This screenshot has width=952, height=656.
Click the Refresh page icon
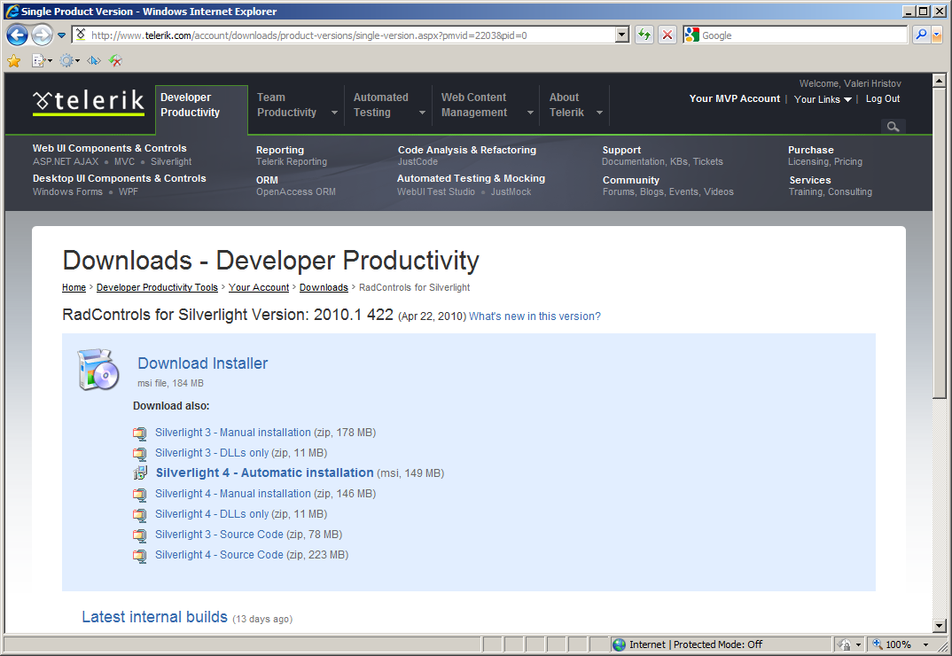click(644, 35)
